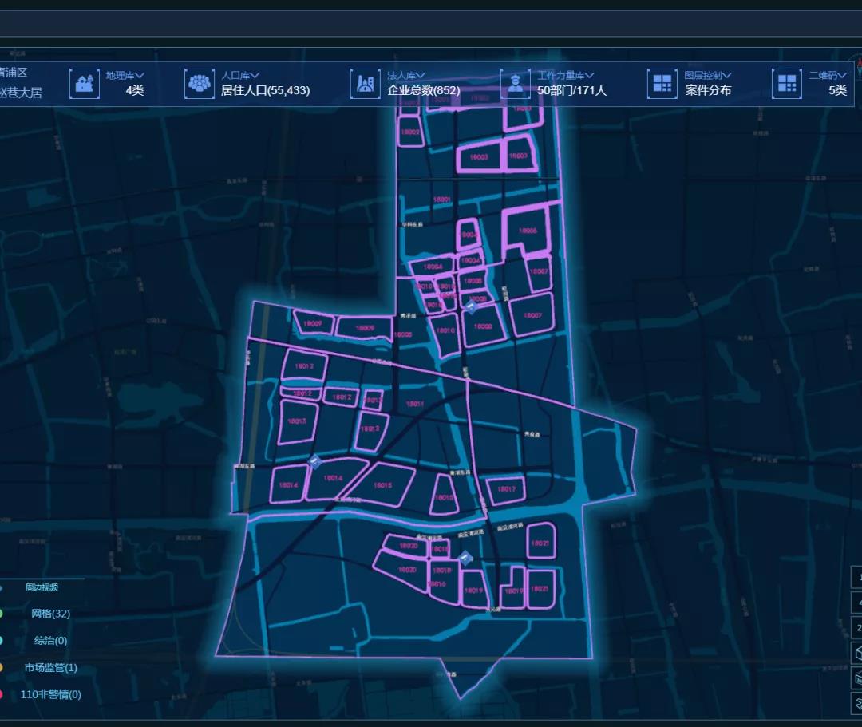This screenshot has height=727, width=862.
Task: Expand the 地理库 dropdown
Action: pyautogui.click(x=125, y=75)
